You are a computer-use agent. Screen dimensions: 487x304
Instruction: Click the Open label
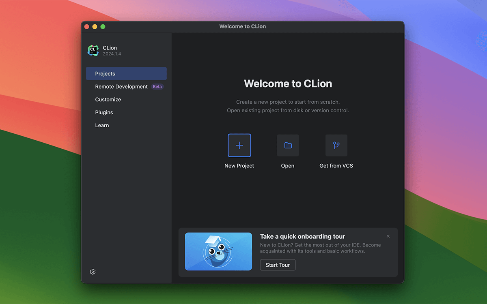click(x=288, y=166)
